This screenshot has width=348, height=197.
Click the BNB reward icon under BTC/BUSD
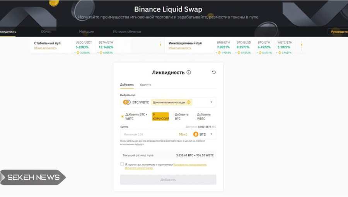(x=239, y=53)
